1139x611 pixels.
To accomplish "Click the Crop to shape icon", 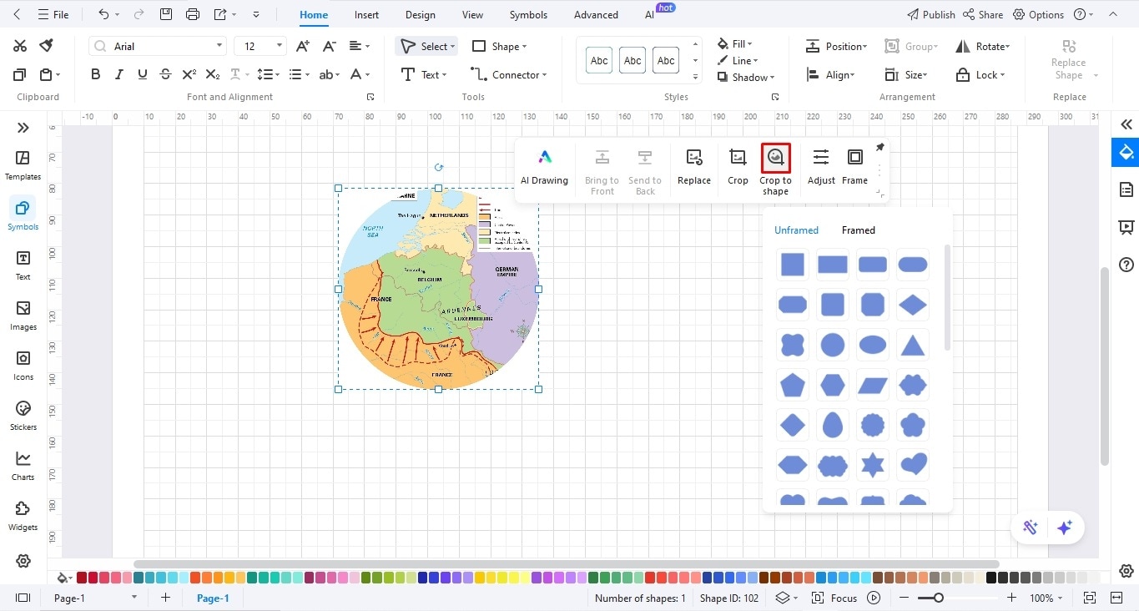I will tap(776, 157).
